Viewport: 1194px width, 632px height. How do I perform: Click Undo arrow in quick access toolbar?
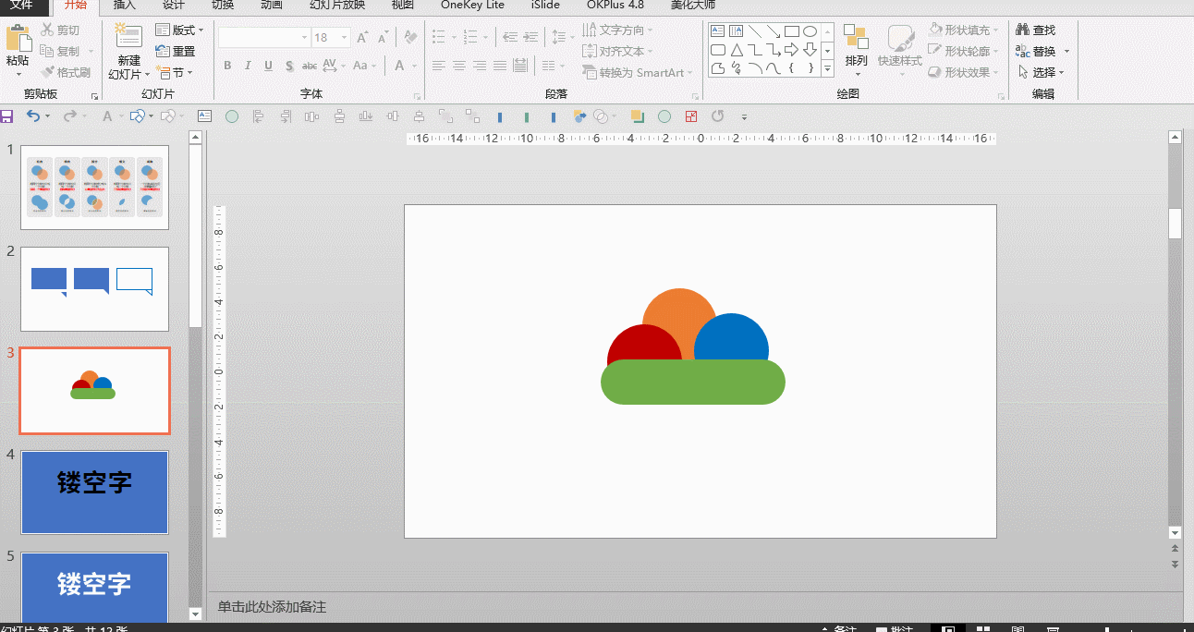[32, 116]
